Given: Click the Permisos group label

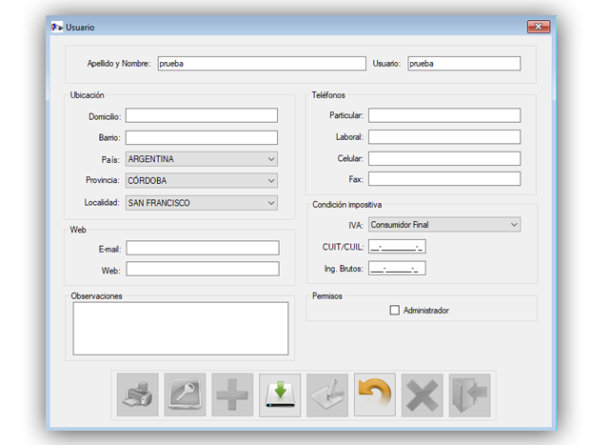Looking at the screenshot, I should tap(327, 296).
